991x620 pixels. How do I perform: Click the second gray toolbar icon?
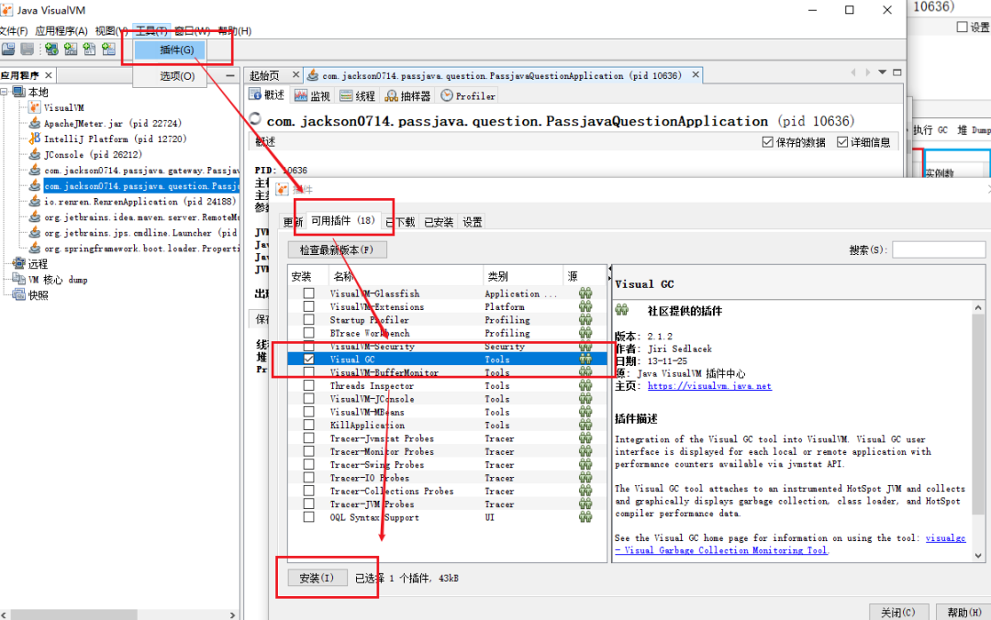[x=28, y=50]
